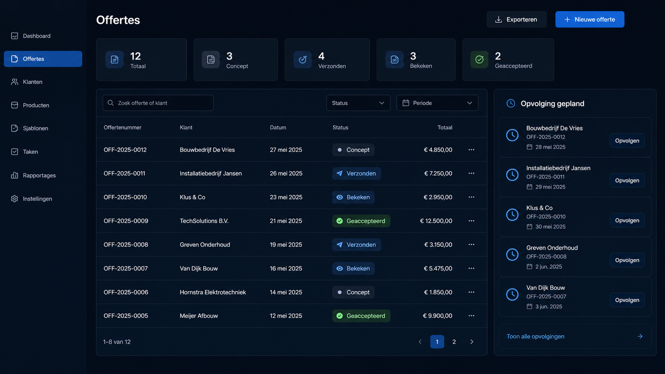This screenshot has height=374, width=665.
Task: Click the Exporteren button
Action: coord(517,20)
